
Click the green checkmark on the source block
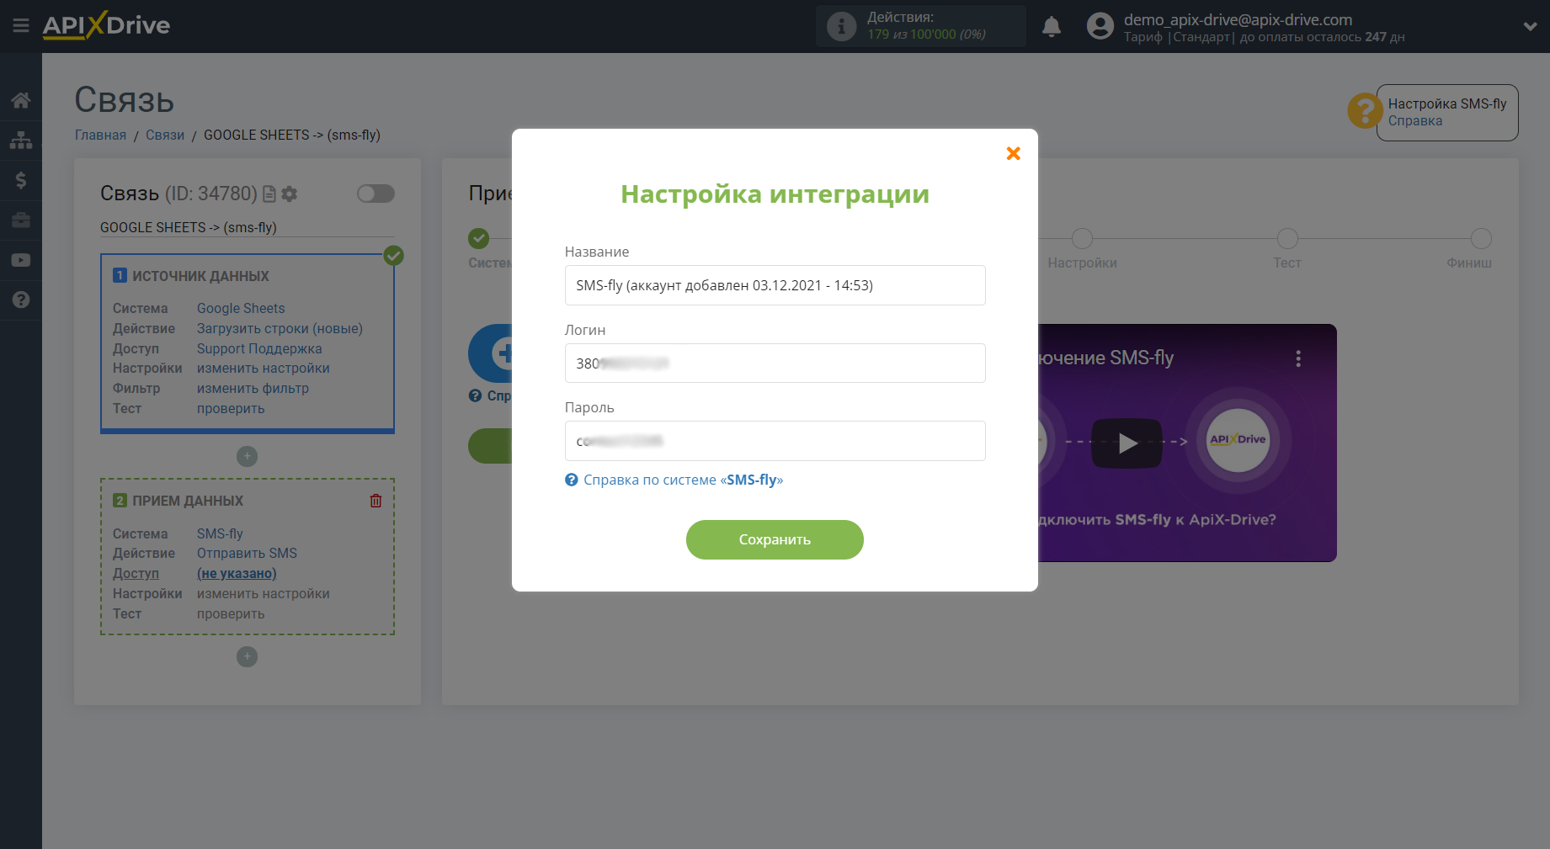click(x=393, y=255)
